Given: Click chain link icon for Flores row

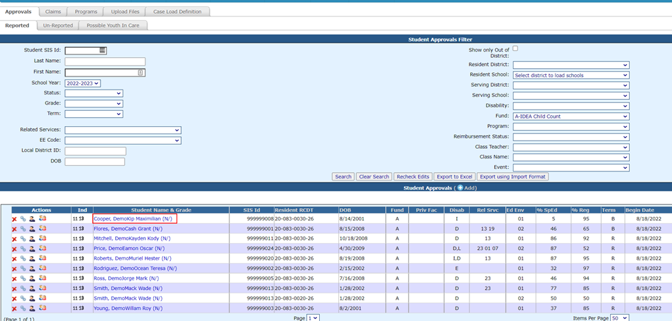Looking at the screenshot, I should [x=23, y=229].
